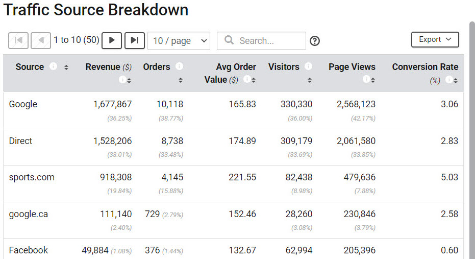Jump to the last page of results
This screenshot has height=259, width=475.
pos(135,40)
